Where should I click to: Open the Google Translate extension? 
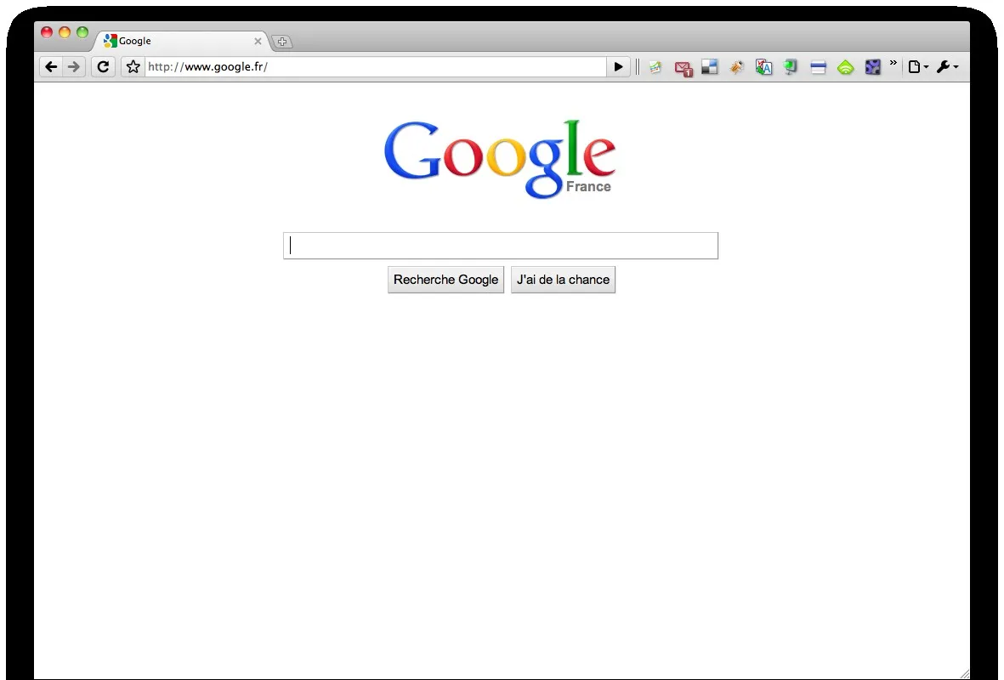tap(763, 66)
